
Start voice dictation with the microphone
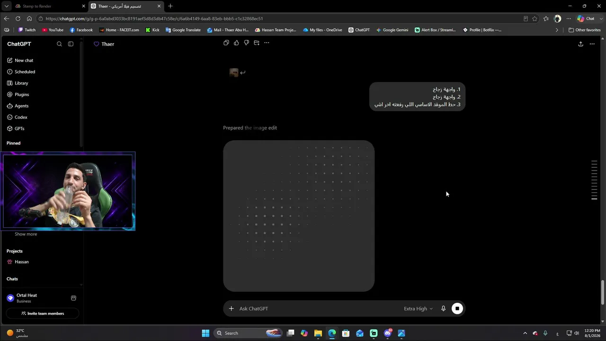(x=443, y=309)
